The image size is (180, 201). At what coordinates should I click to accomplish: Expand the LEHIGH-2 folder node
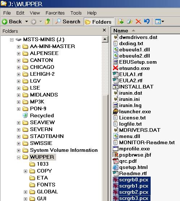pyautogui.click(x=18, y=75)
